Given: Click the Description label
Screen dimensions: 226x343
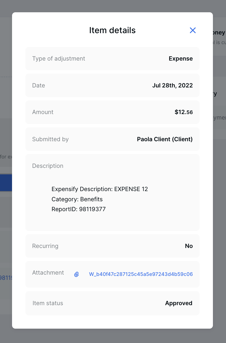Looking at the screenshot, I should 48,166.
